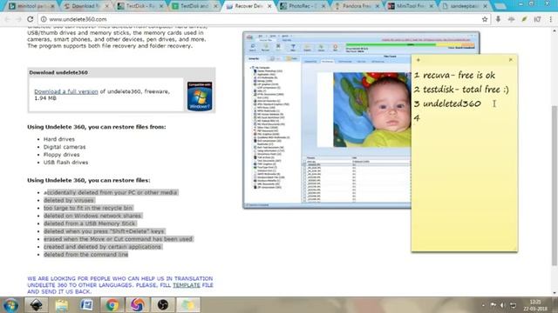Click the 'Download a full version' link

coord(66,91)
